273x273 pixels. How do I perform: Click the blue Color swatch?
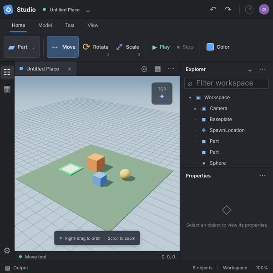coord(210,47)
